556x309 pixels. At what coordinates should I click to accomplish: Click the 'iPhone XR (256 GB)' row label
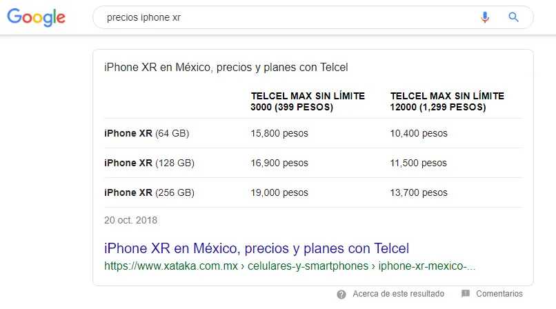[x=149, y=192]
